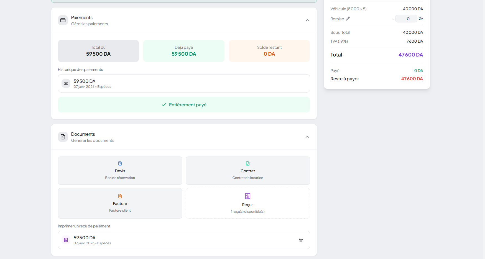Click the Paiements credit card icon

[63, 20]
